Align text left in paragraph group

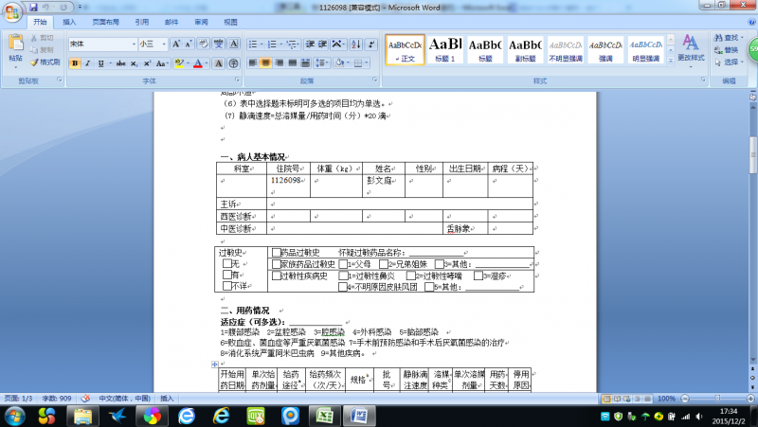tap(253, 63)
